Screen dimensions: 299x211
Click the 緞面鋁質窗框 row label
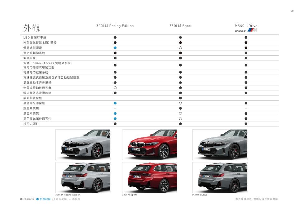tap(33, 98)
